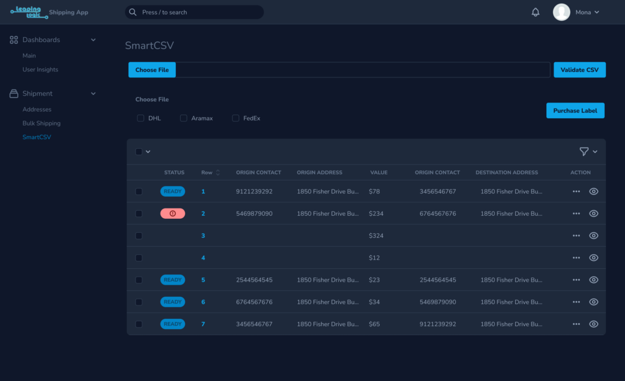Viewport: 625px width, 381px height.
Task: Open the notifications bell icon
Action: 535,12
